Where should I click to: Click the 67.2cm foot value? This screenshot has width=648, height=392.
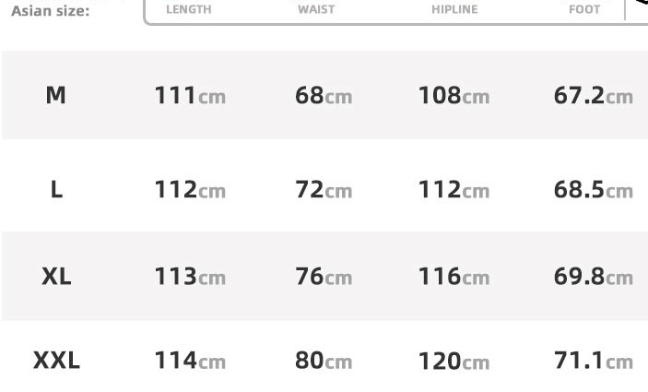click(594, 96)
